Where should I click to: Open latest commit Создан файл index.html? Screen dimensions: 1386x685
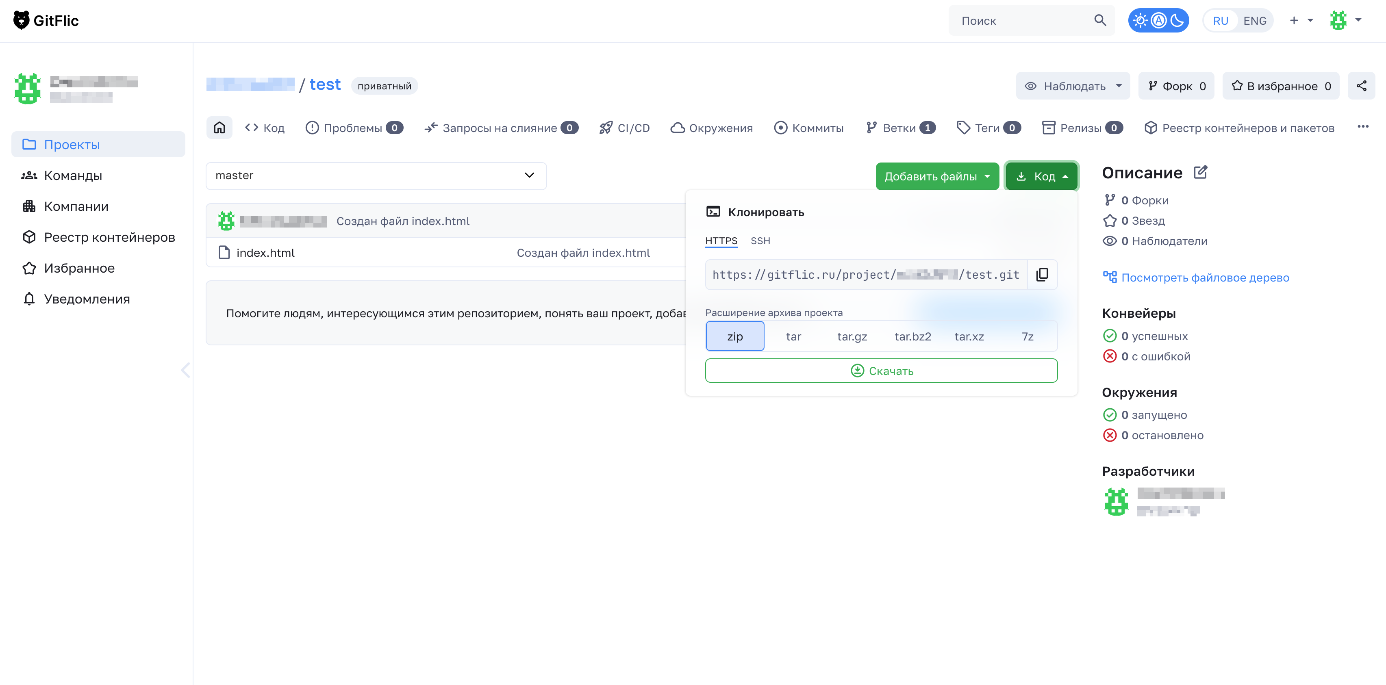[402, 221]
